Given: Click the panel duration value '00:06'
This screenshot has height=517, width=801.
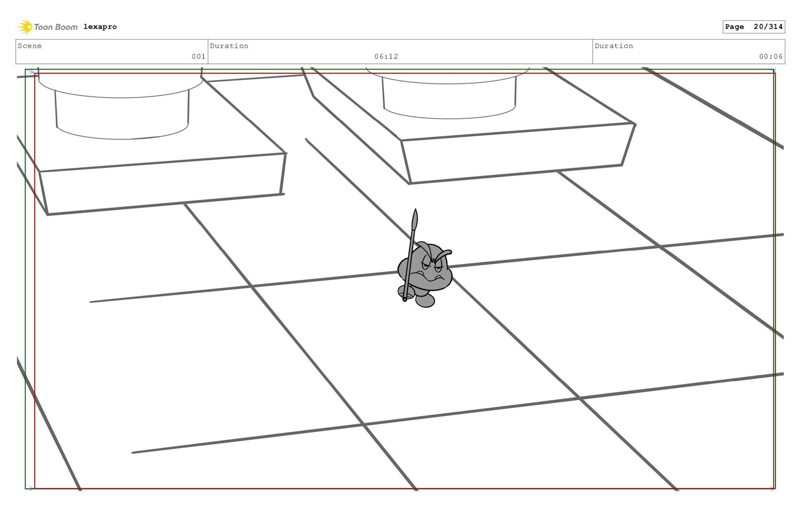Looking at the screenshot, I should [771, 56].
